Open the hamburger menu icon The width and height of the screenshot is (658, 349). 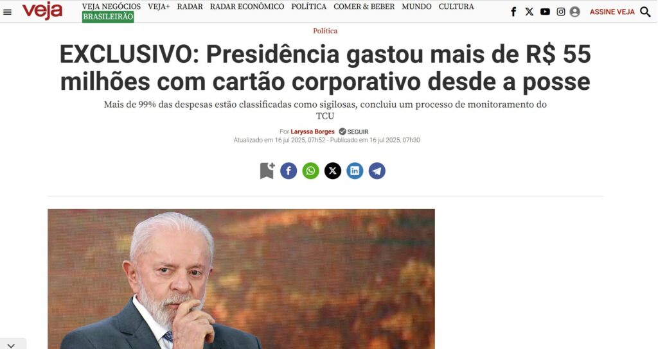pos(7,12)
